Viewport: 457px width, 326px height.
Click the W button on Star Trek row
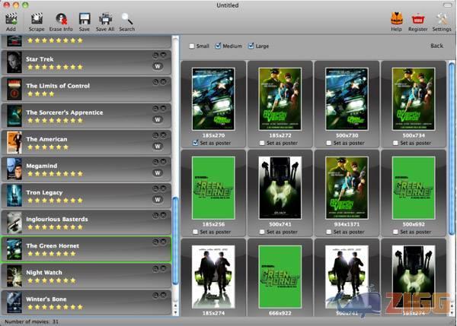click(x=158, y=66)
